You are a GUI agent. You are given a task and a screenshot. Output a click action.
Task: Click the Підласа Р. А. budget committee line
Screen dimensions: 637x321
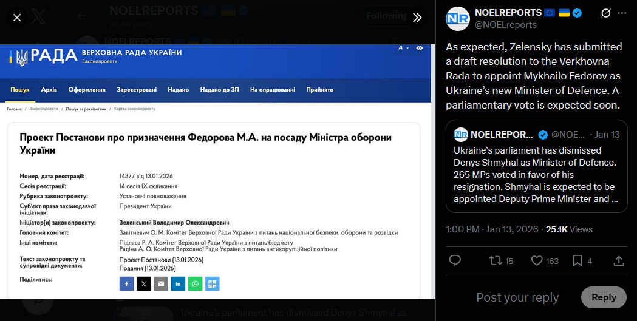coord(206,242)
